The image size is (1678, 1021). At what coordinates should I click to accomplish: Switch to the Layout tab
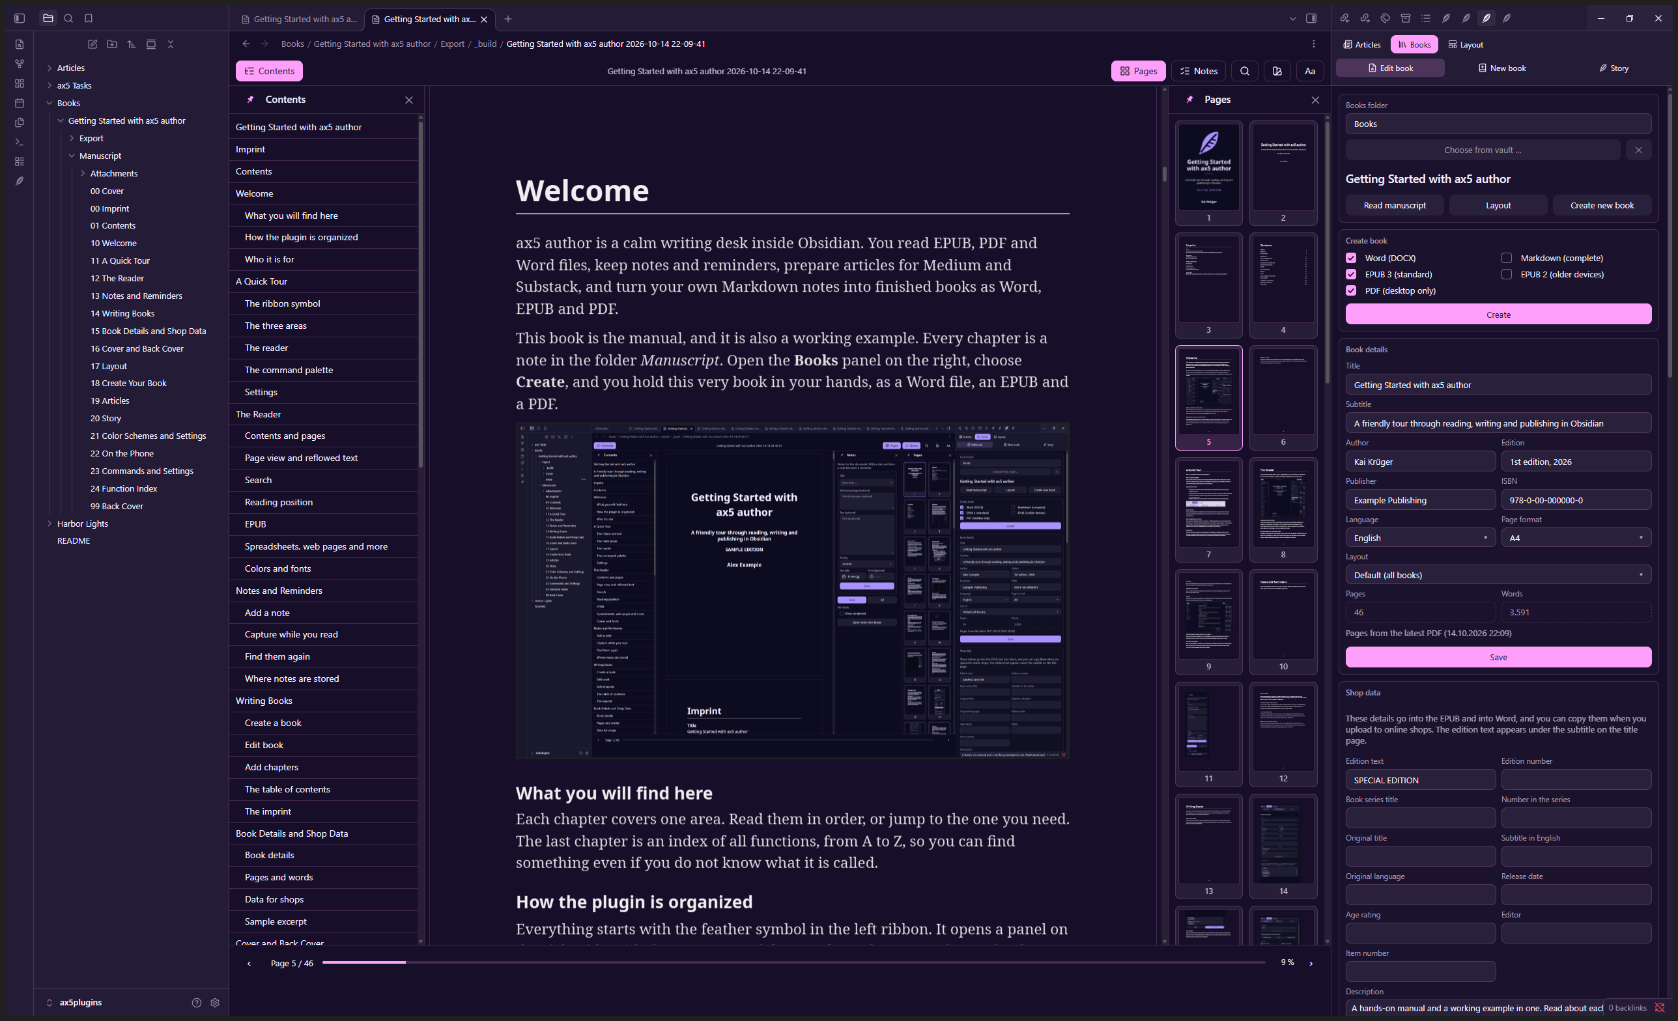(x=1466, y=44)
